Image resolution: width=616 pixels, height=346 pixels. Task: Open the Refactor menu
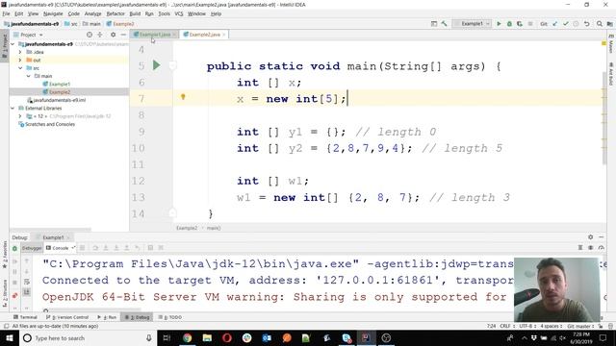tap(115, 13)
